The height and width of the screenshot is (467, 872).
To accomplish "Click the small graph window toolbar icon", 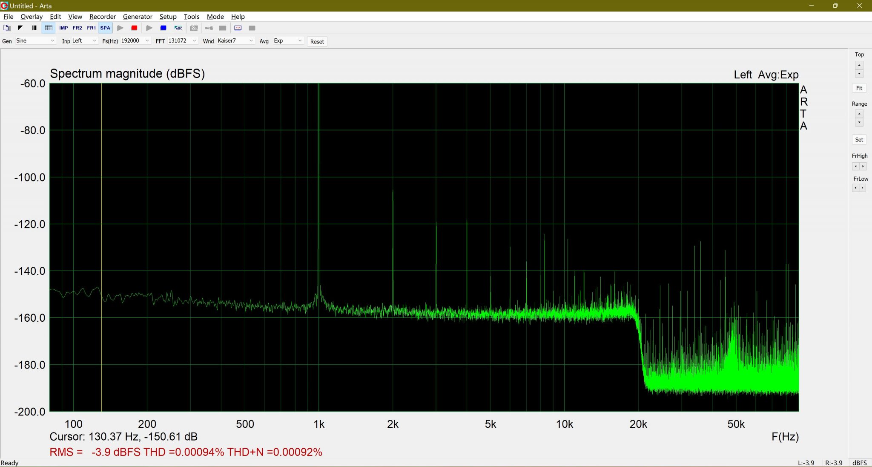I will tap(238, 28).
